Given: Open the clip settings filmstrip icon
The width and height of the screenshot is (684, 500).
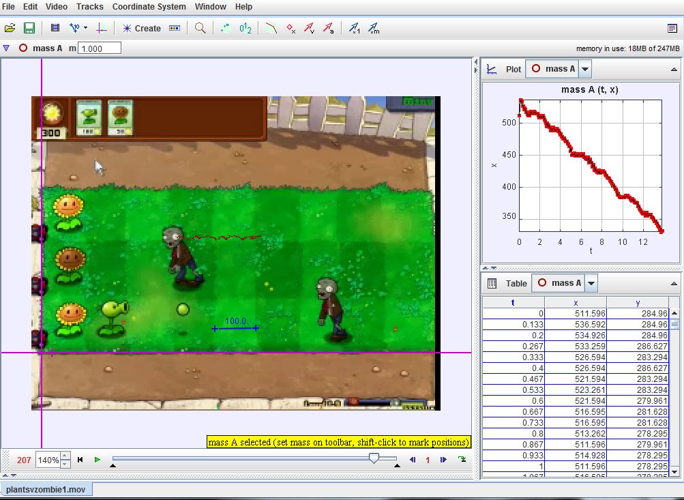Looking at the screenshot, I should 55,29.
